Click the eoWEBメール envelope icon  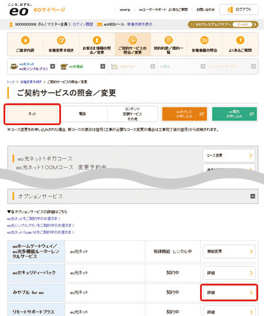click(x=99, y=25)
